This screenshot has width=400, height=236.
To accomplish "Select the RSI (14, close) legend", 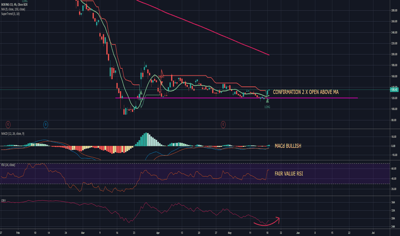I will (x=8, y=165).
